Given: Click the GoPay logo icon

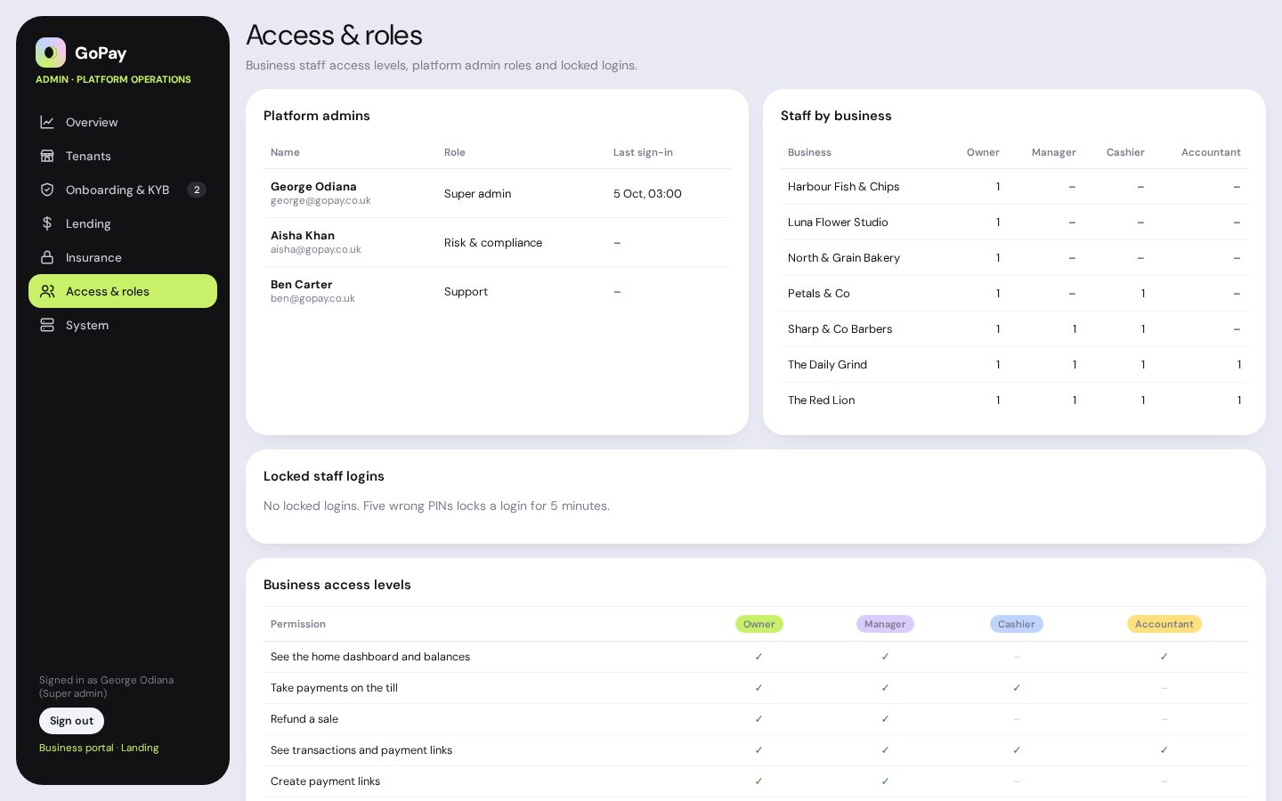Looking at the screenshot, I should coord(51,53).
